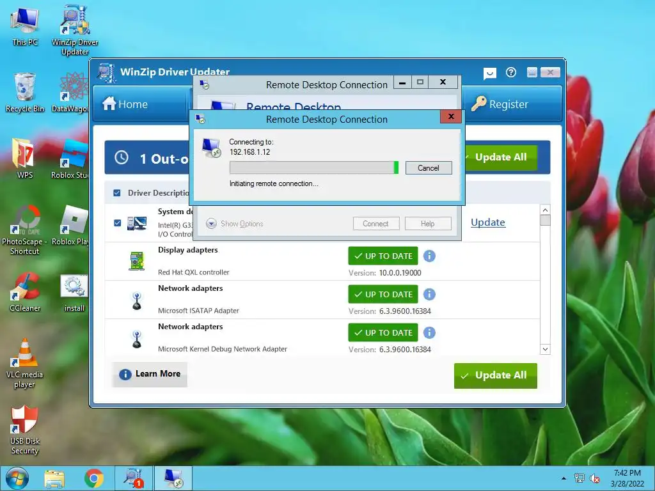Launch Roblox Studio desktop shortcut
655x491 pixels.
click(x=70, y=159)
